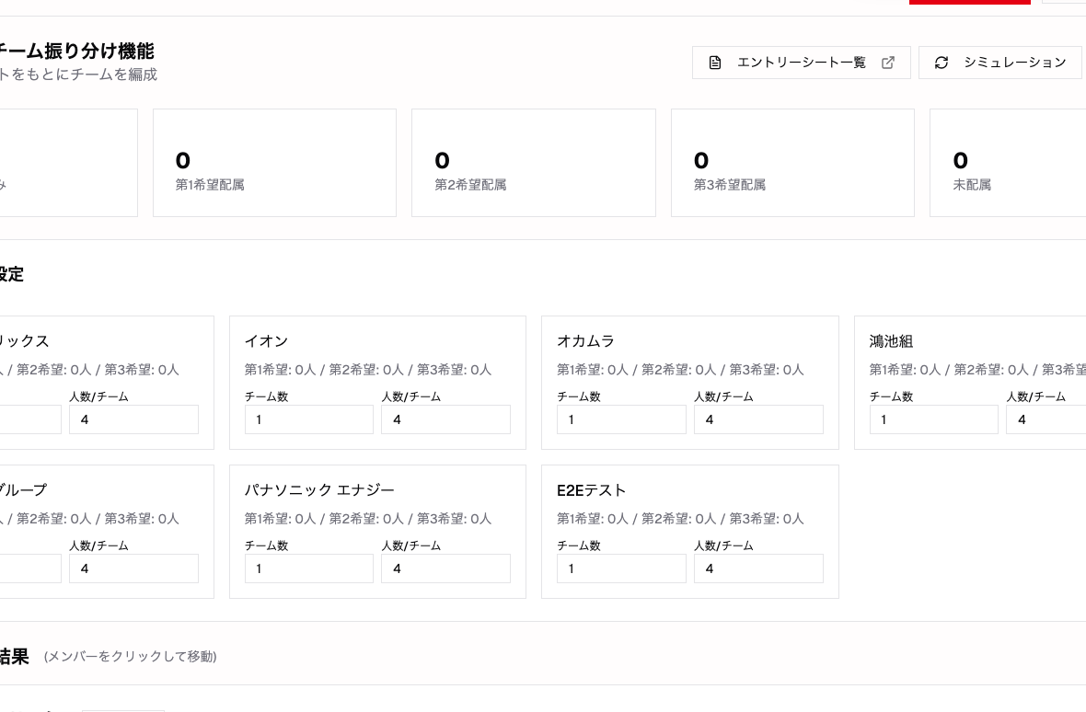Edit E2Eテスト 人数/チーム field
This screenshot has height=712, width=1086.
click(x=758, y=568)
